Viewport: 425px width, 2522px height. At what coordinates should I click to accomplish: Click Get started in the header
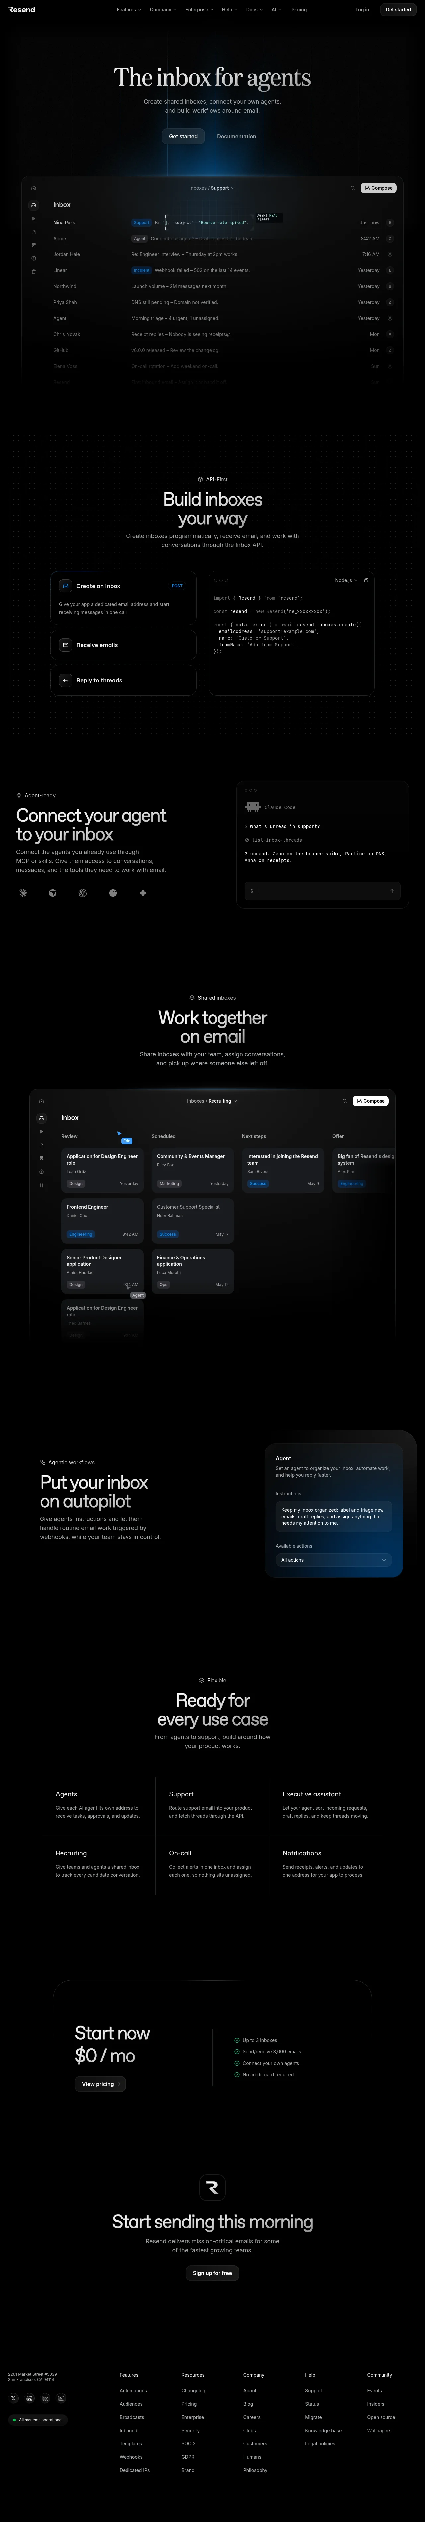click(x=399, y=10)
